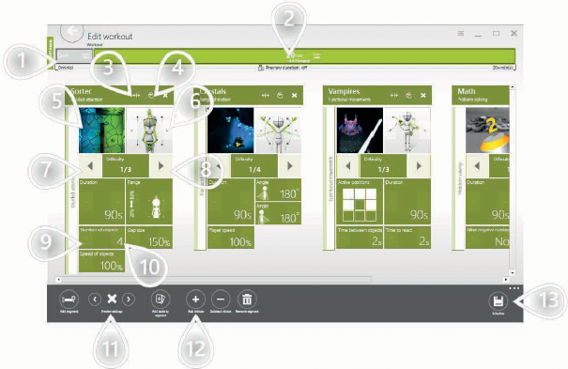This screenshot has height=369, width=568.
Task: Click the horizontal scrollbar left arrow
Action: pyautogui.click(x=58, y=280)
